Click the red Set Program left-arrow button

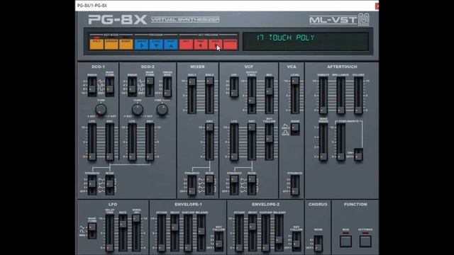click(x=201, y=45)
